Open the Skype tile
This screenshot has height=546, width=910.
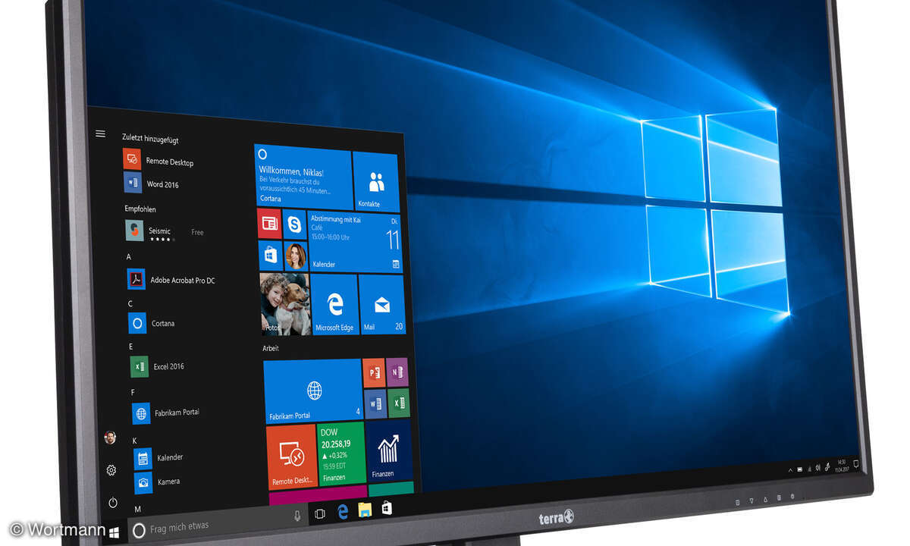[x=294, y=224]
